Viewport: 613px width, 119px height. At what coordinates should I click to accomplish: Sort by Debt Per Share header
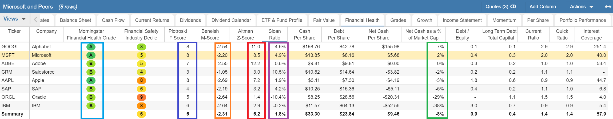(x=339, y=34)
